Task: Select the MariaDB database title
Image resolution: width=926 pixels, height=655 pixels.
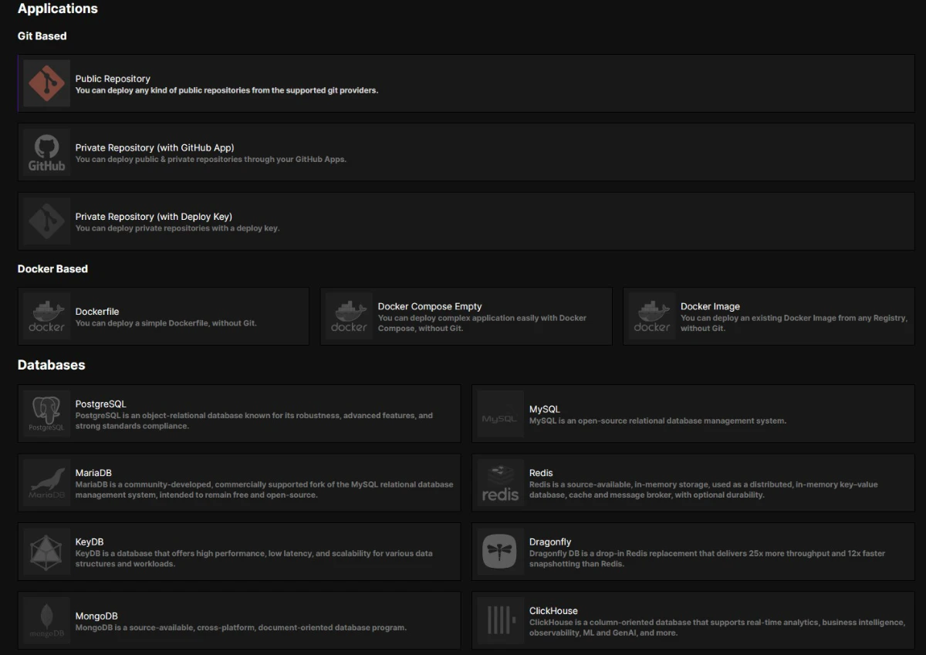Action: (x=94, y=473)
